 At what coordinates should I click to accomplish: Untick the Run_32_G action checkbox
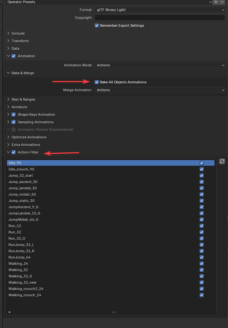[202, 238]
